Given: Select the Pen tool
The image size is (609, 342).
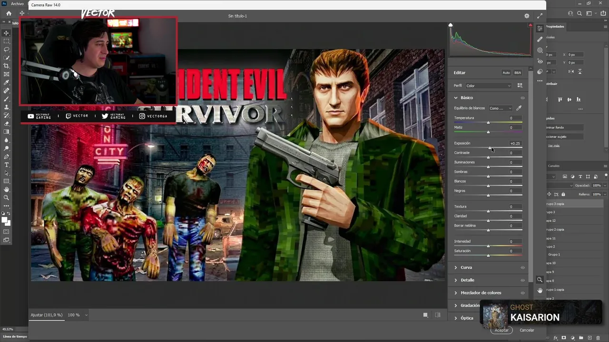Looking at the screenshot, I should pos(6,156).
